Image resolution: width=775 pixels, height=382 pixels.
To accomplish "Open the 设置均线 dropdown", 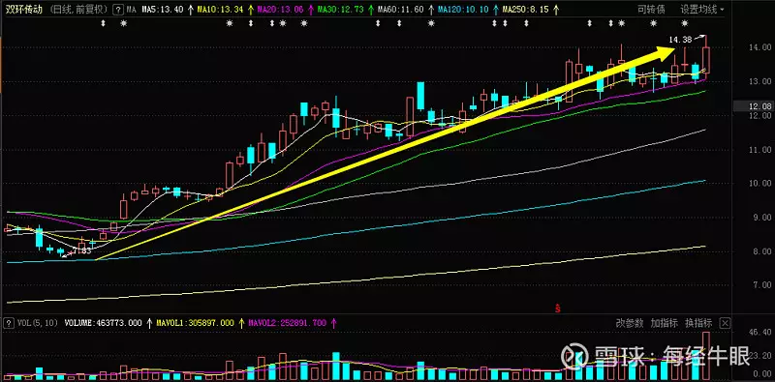I will pos(701,10).
